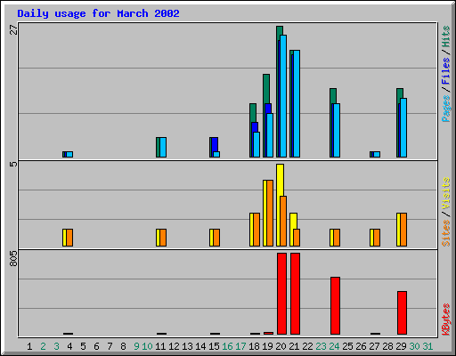Select the blue Files bar top for day 19
The height and width of the screenshot is (356, 456).
[268, 109]
